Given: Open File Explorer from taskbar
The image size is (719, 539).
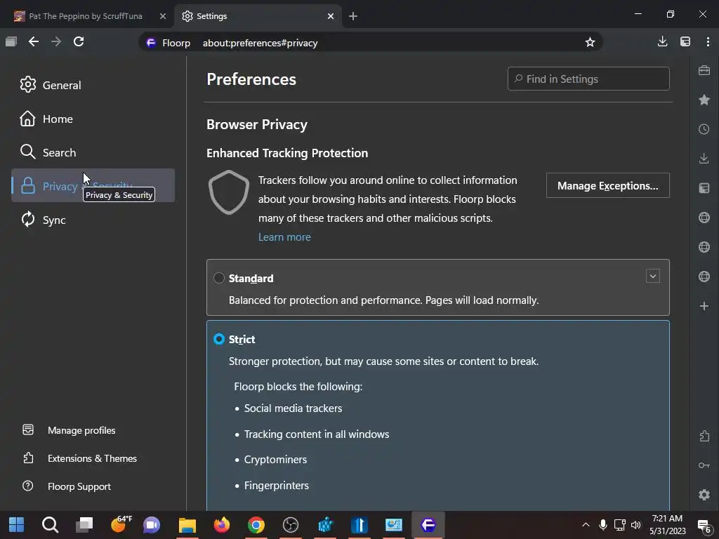Looking at the screenshot, I should 187,525.
